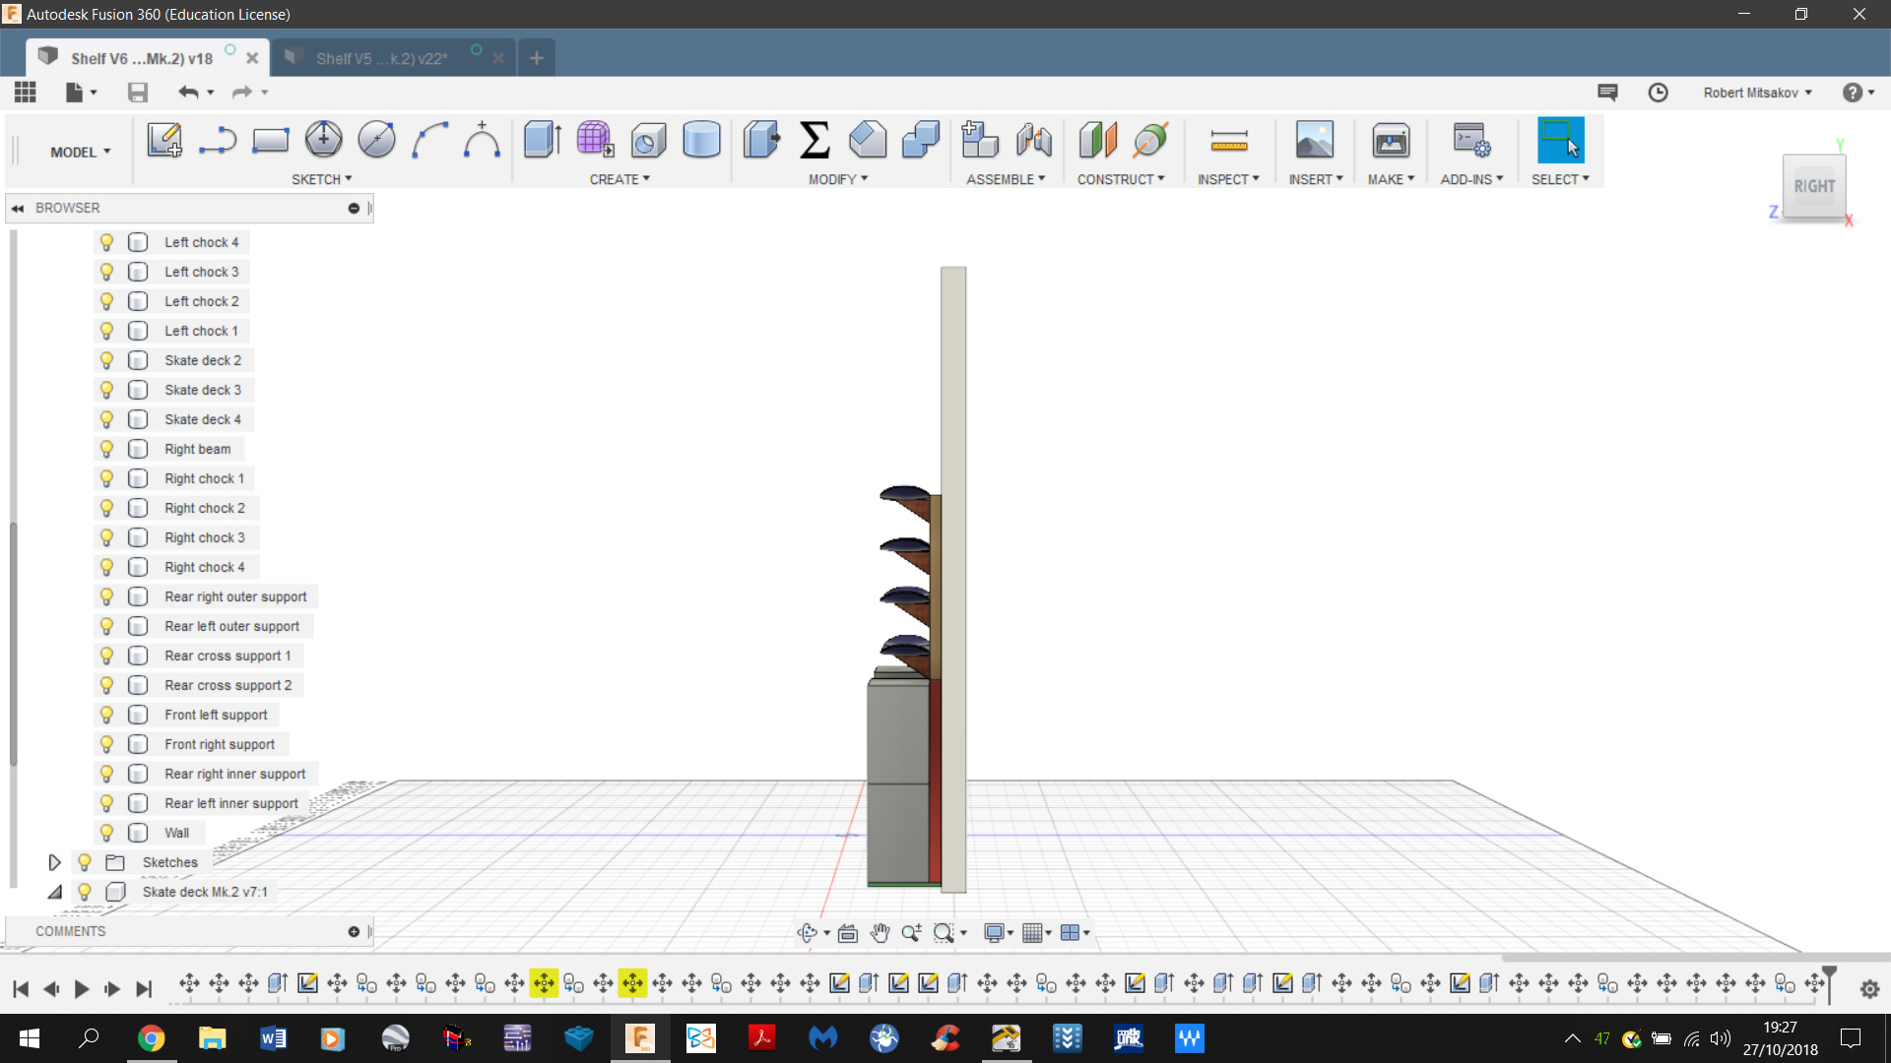Open the ADD-INS menu
The width and height of the screenshot is (1891, 1063).
pos(1471,179)
